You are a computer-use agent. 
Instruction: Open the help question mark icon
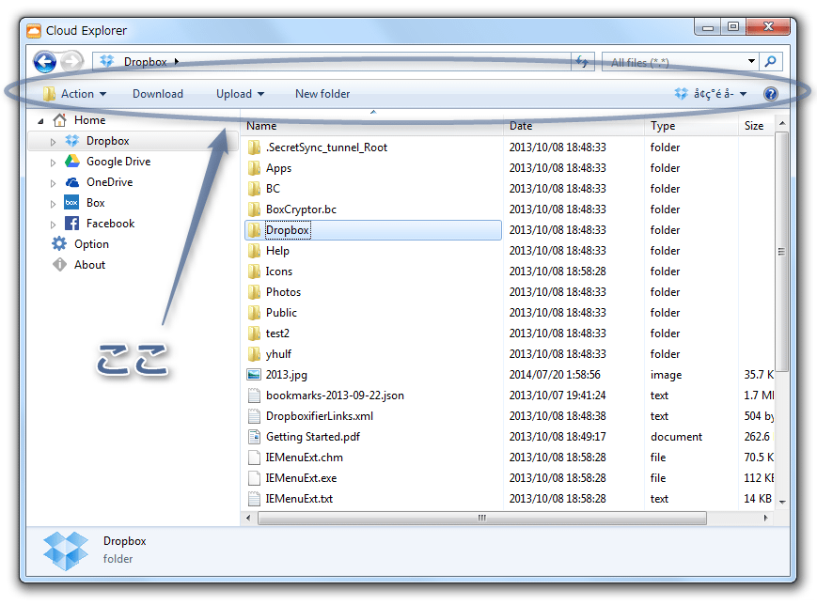[x=771, y=94]
